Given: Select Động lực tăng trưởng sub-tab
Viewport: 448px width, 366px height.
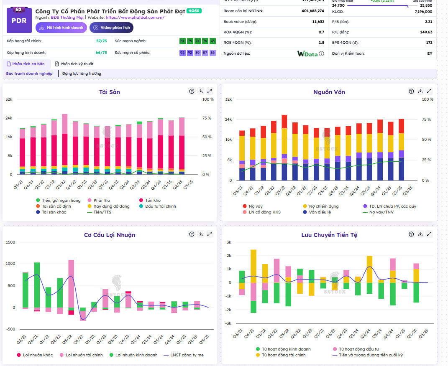Looking at the screenshot, I should (x=82, y=74).
